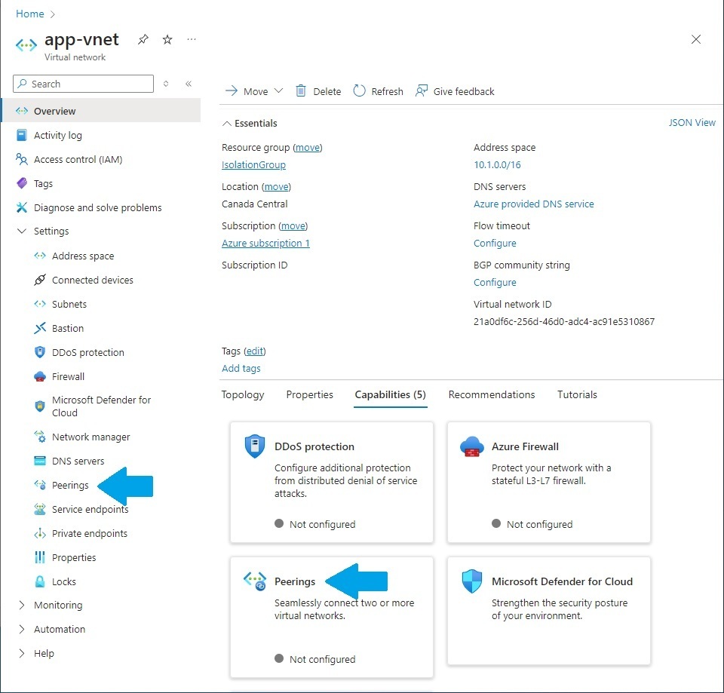Image resolution: width=724 pixels, height=693 pixels.
Task: Open the Move dropdown arrow
Action: tap(278, 91)
